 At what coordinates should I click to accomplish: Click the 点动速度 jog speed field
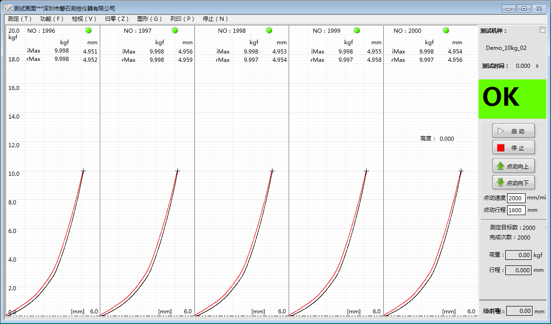pos(516,198)
